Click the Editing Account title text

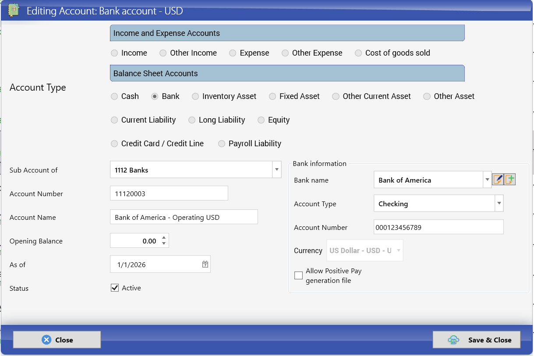(x=105, y=11)
